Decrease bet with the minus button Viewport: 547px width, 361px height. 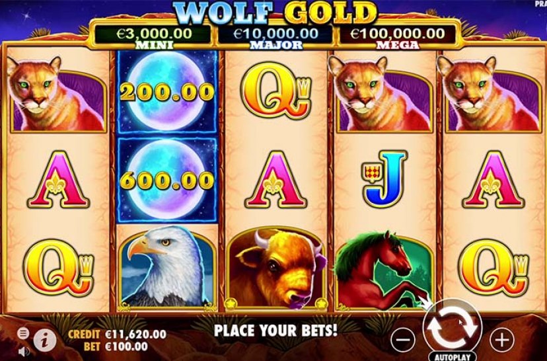[403, 339]
